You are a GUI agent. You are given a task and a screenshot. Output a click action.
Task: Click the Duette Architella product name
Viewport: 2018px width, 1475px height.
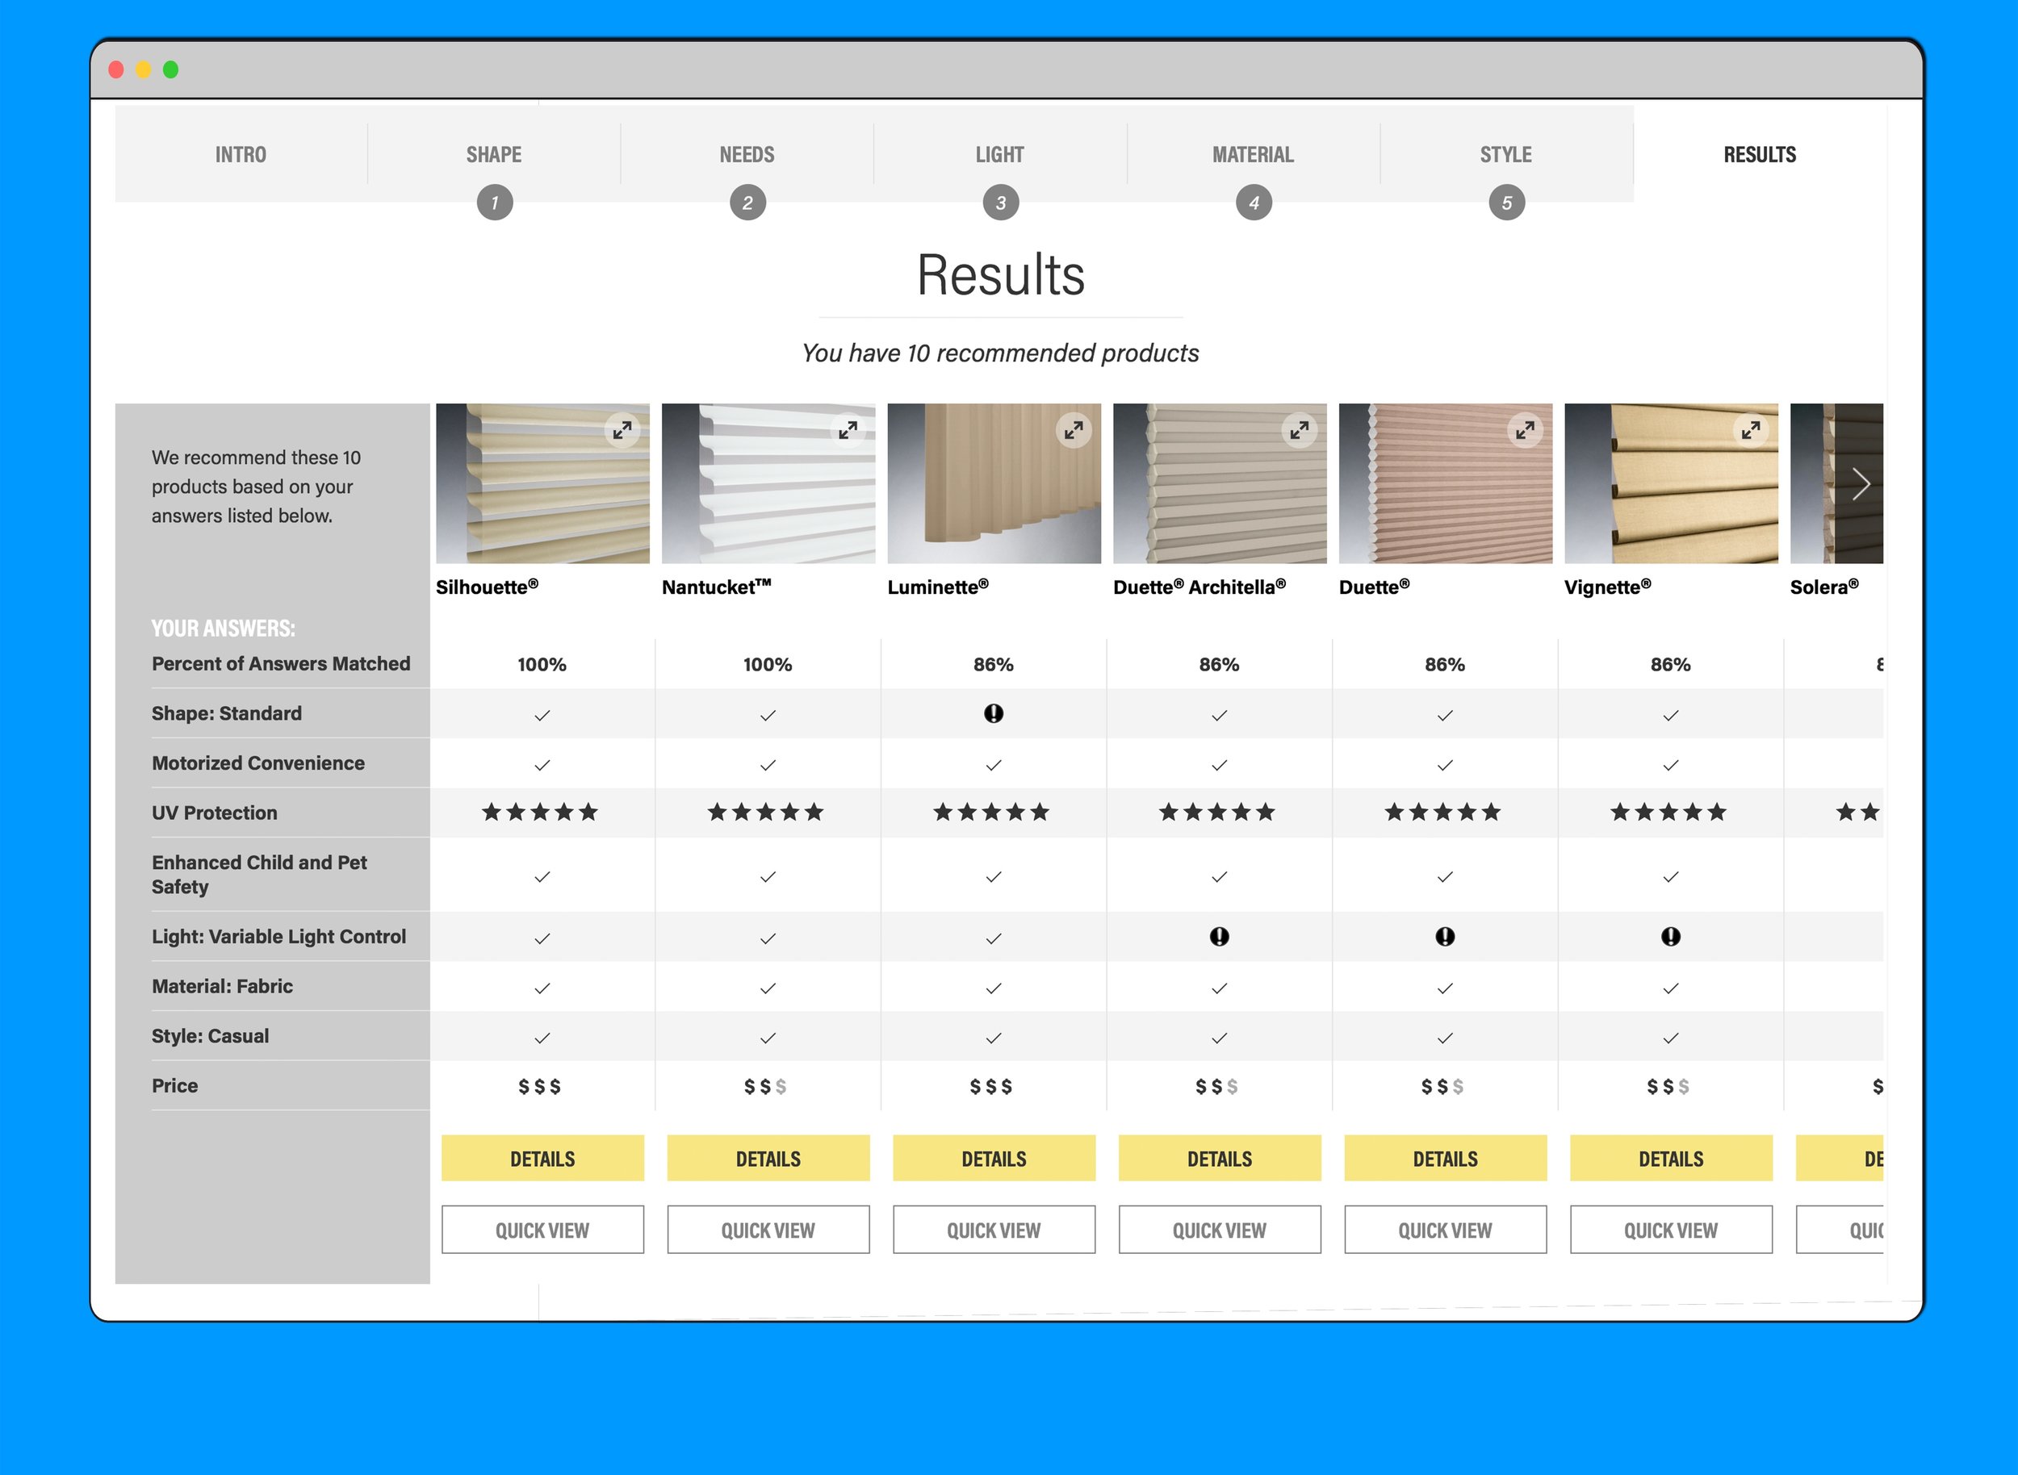[1199, 587]
